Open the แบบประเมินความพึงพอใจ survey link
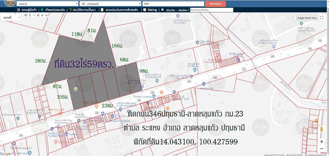The image size is (329, 156). (x=120, y=9)
